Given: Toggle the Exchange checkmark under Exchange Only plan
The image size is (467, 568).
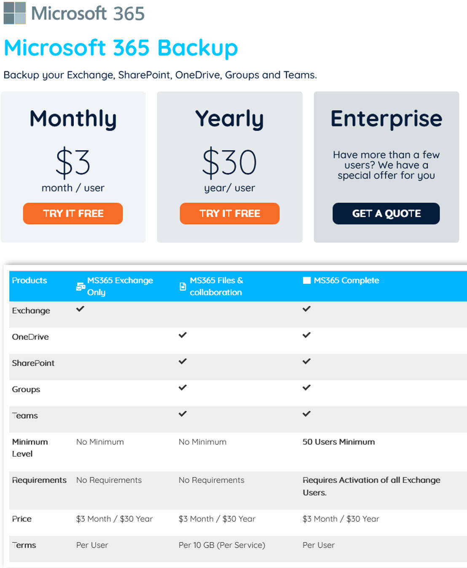Looking at the screenshot, I should pos(80,309).
